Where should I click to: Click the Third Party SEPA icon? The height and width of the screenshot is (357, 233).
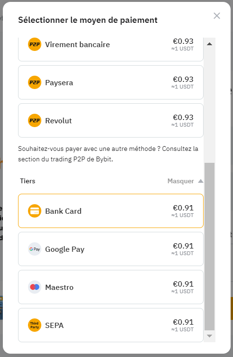35,325
